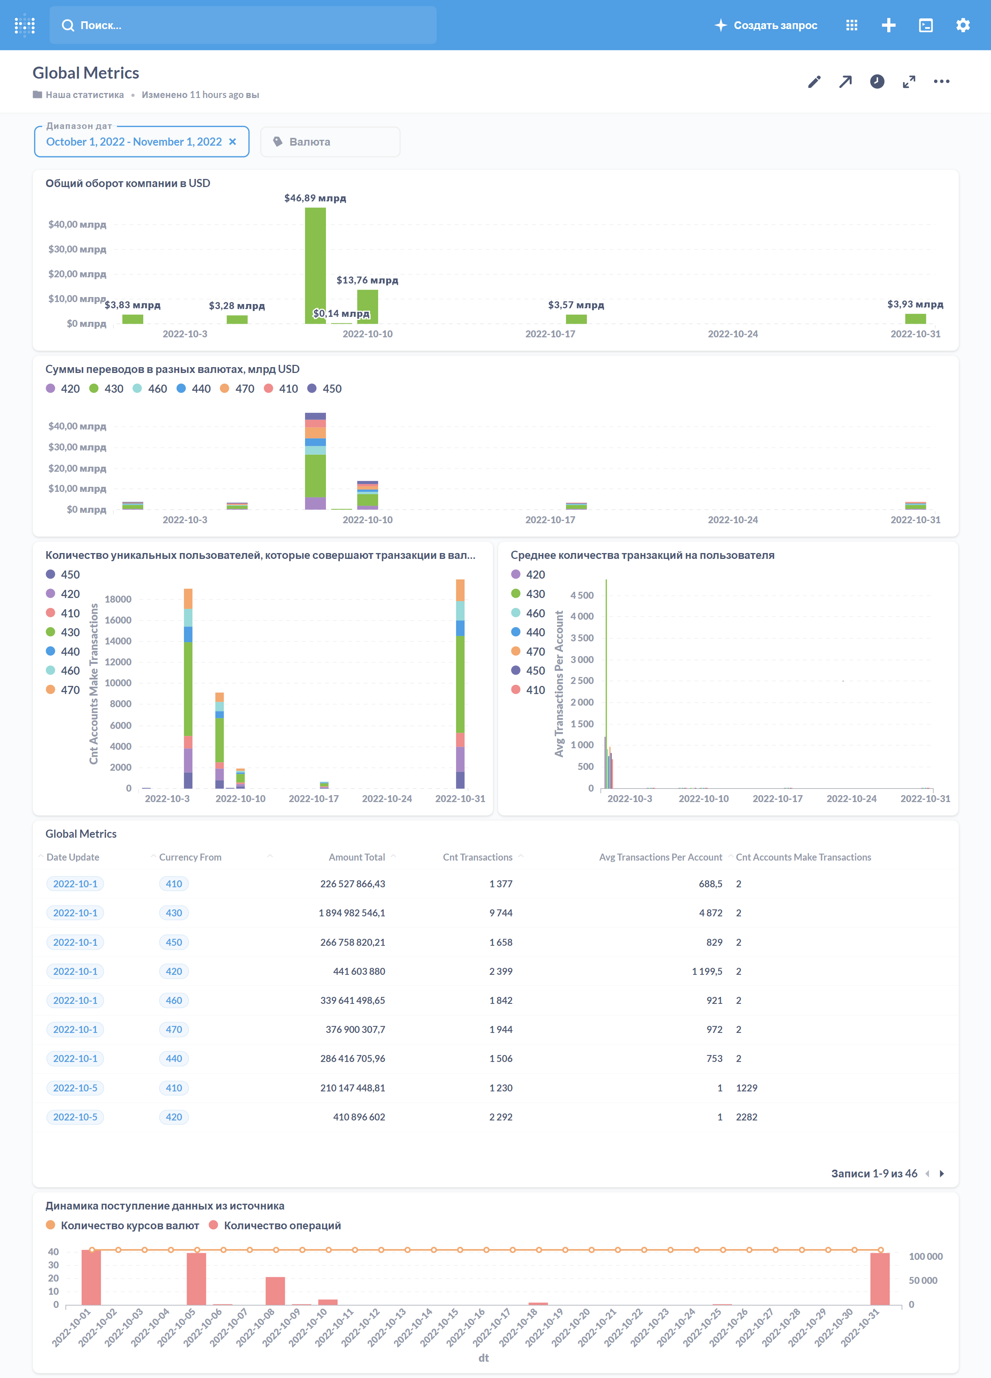991x1378 pixels.
Task: Enter fullscreen mode
Action: (x=909, y=81)
